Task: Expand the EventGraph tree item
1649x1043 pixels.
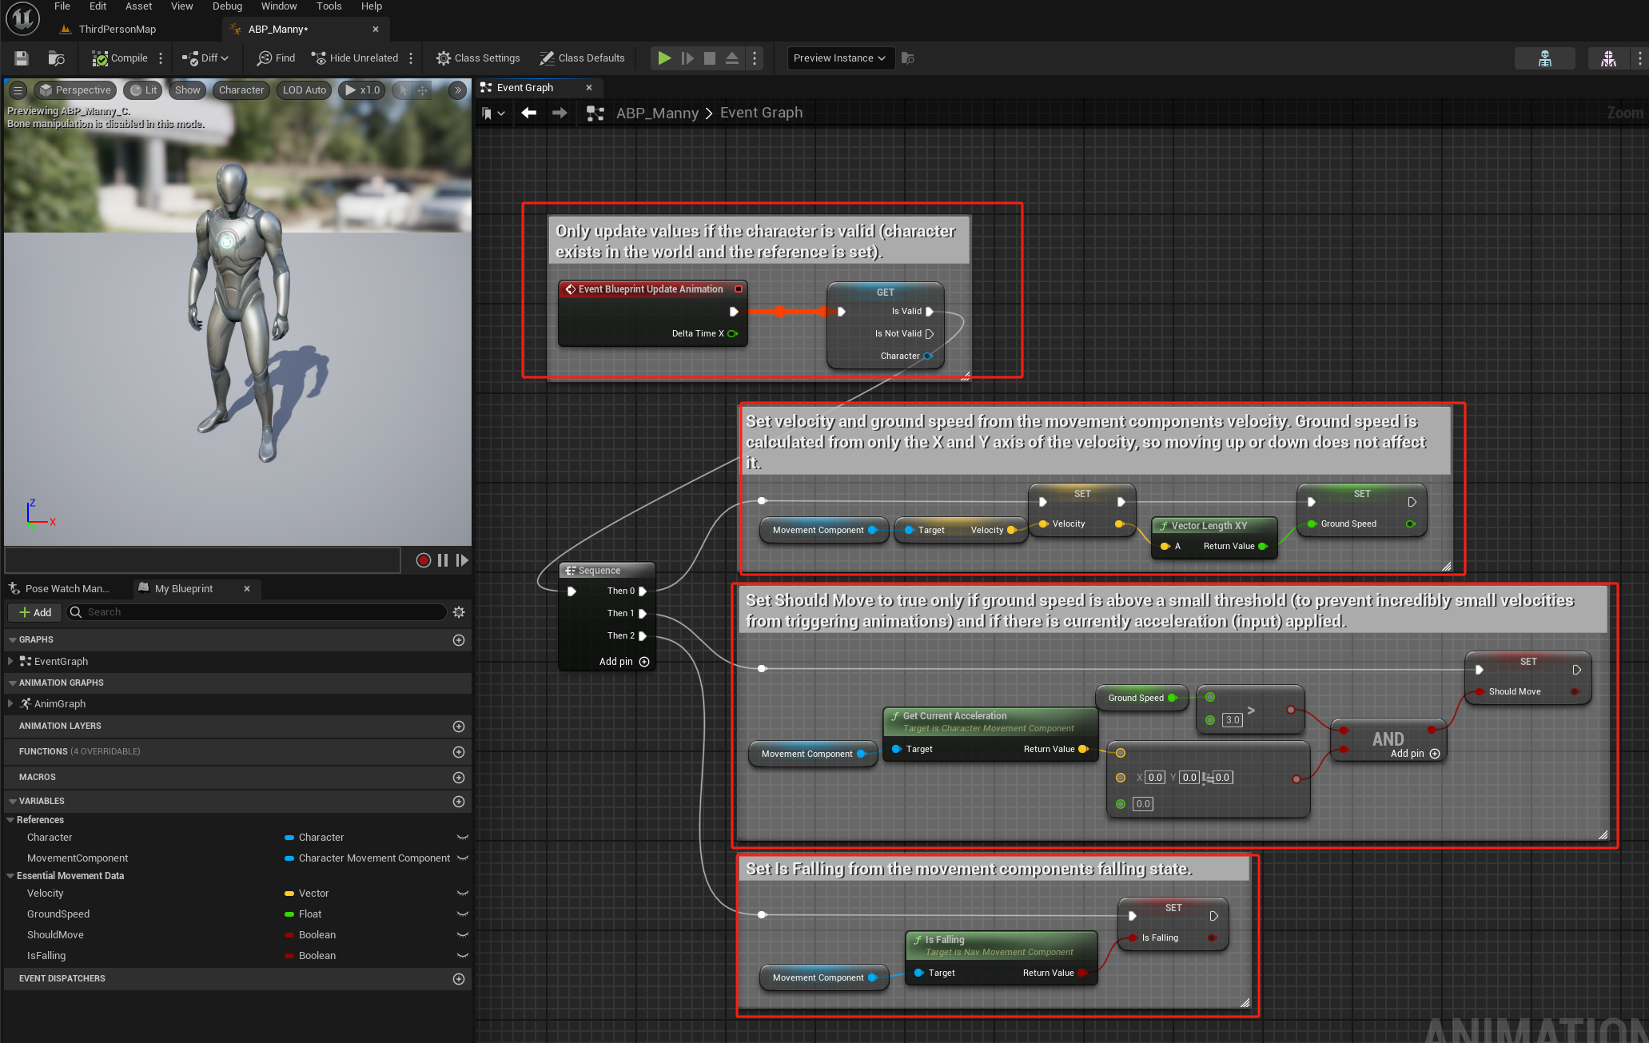Action: pyautogui.click(x=10, y=661)
